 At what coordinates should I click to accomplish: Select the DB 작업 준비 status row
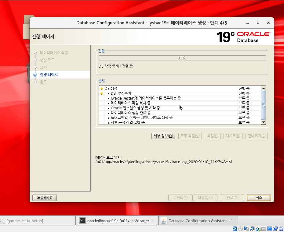coord(180,93)
